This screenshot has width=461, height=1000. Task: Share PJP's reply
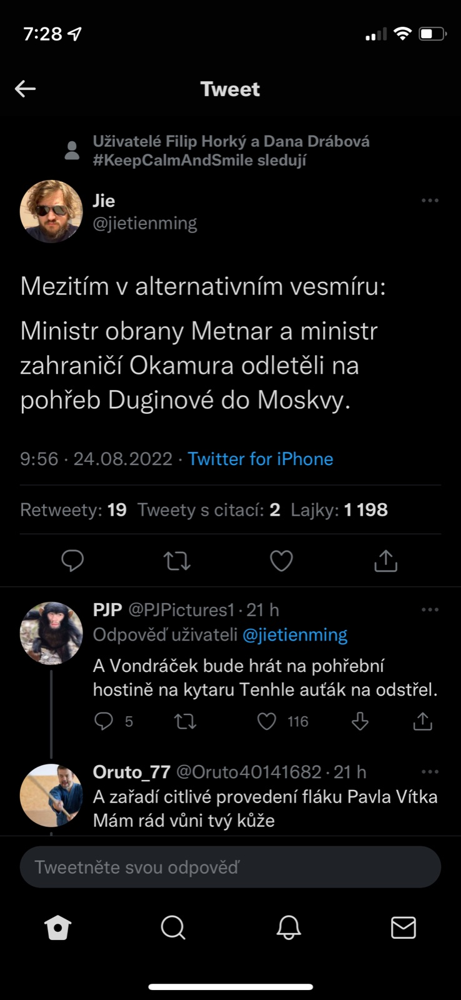[422, 722]
